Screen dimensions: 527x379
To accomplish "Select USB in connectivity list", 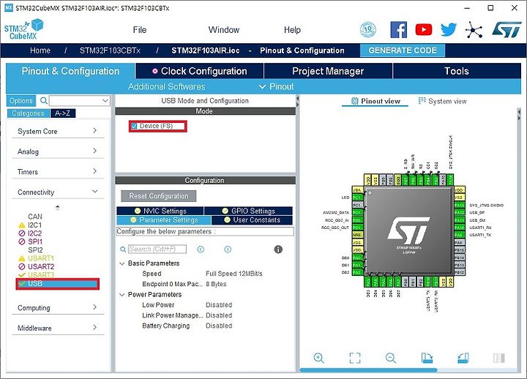I will point(58,284).
